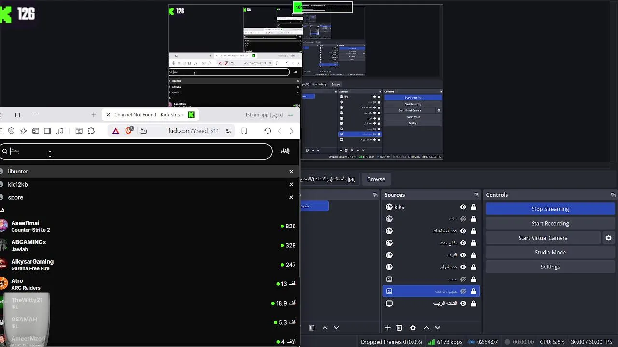Viewport: 618px width, 347px height.
Task: Add a new source with the plus icon
Action: pyautogui.click(x=388, y=328)
